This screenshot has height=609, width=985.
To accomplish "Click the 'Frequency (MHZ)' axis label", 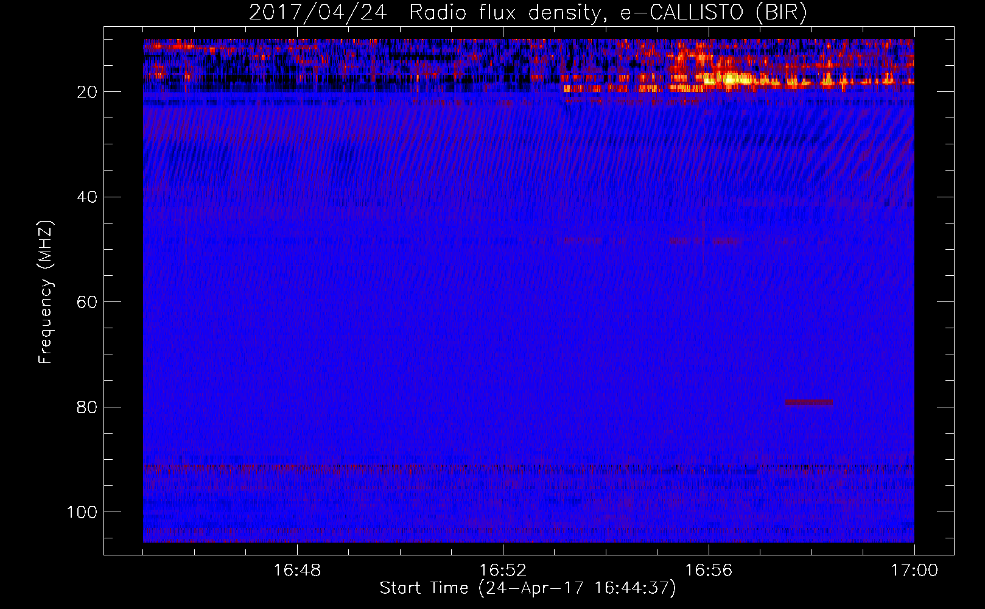I will coord(46,292).
